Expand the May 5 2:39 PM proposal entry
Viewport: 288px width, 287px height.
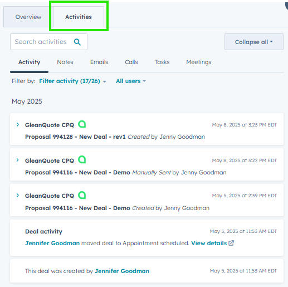(18, 196)
